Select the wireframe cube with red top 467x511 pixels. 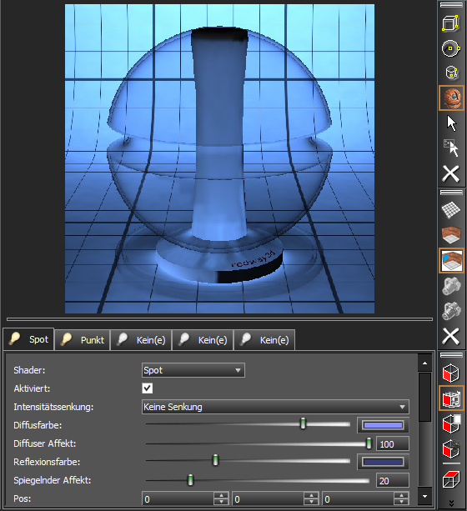click(451, 479)
